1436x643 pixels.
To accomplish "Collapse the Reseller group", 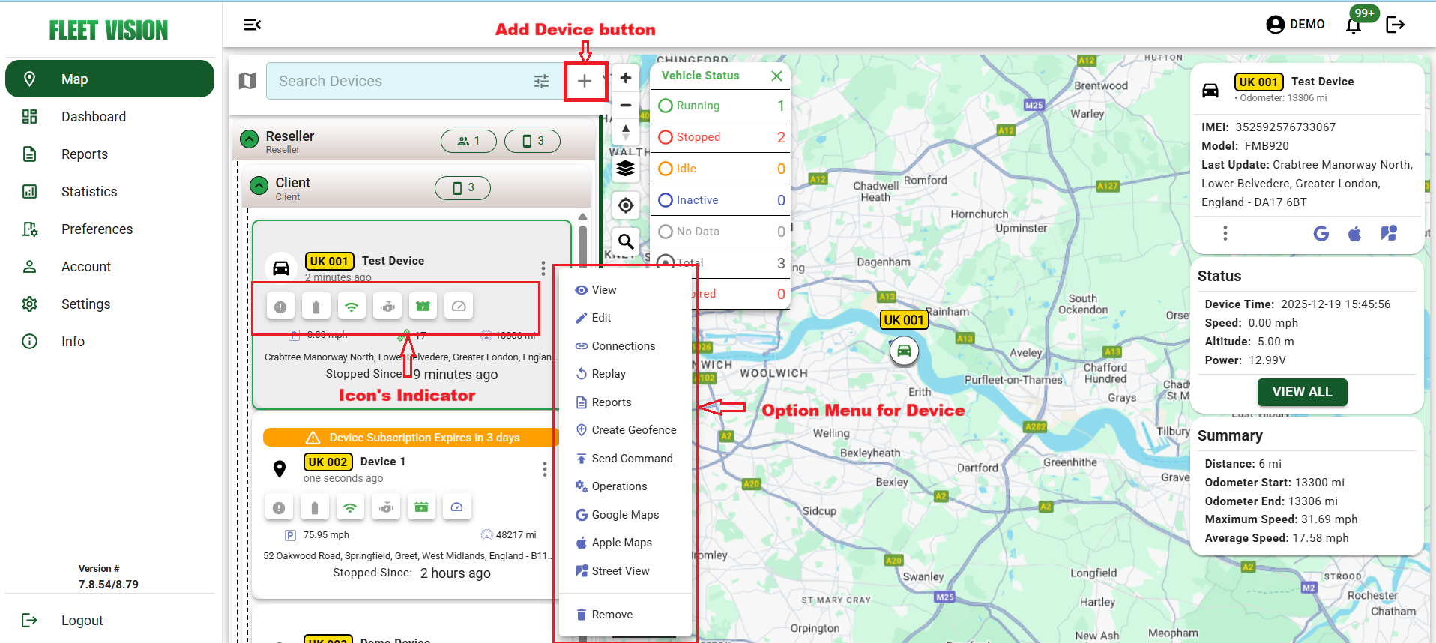I will pyautogui.click(x=250, y=139).
